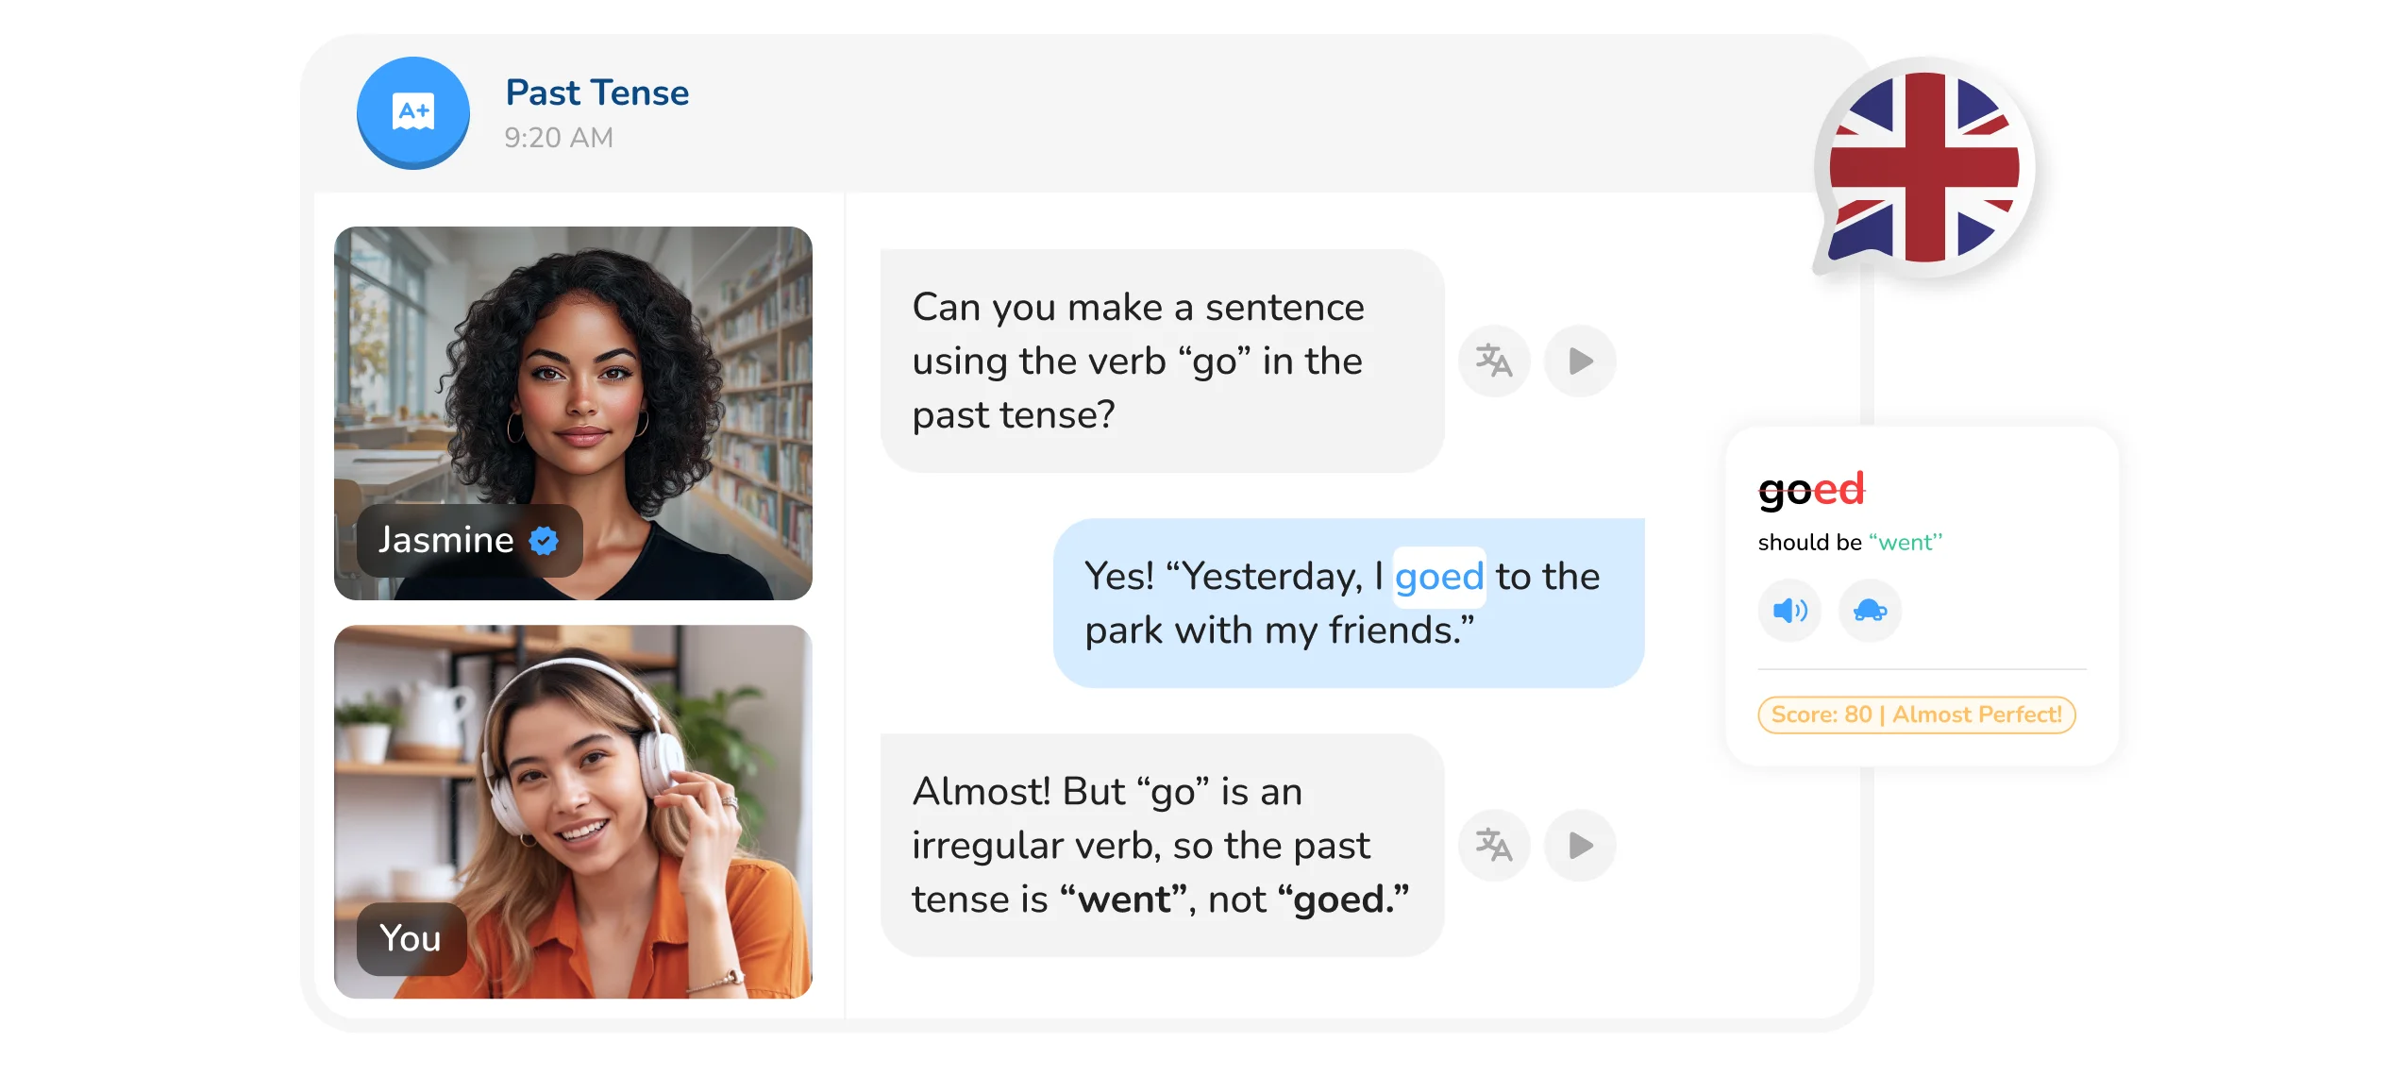The width and height of the screenshot is (2401, 1076).
Task: Click the green went correction link
Action: pos(1906,542)
